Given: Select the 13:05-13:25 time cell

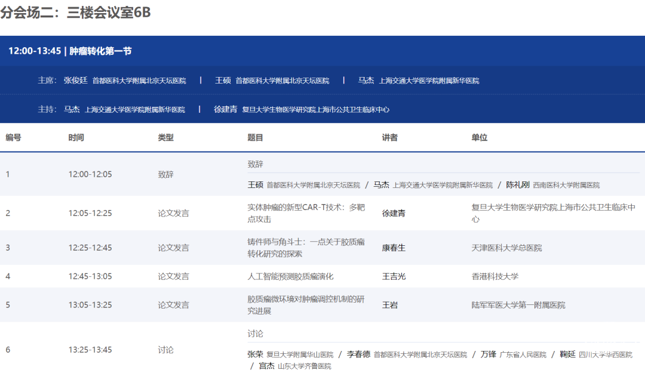Looking at the screenshot, I should (x=90, y=305).
